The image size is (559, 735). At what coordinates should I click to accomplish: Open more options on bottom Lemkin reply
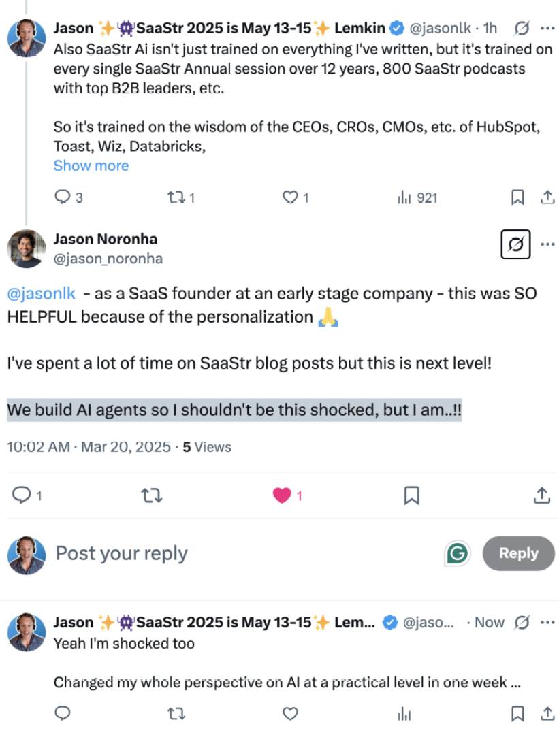click(x=547, y=622)
